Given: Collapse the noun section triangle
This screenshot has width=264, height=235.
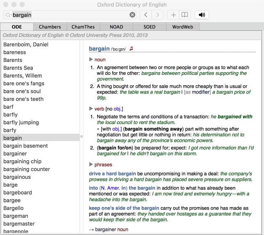Looking at the screenshot, I should pos(91,59).
